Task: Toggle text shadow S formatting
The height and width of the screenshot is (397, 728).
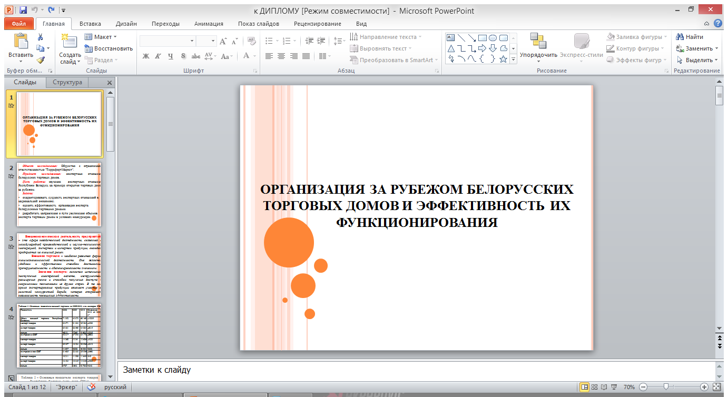Action: click(x=183, y=56)
